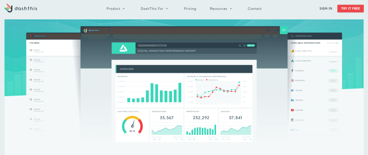Open the Resources dropdown menu
This screenshot has width=368, height=155.
(x=221, y=9)
